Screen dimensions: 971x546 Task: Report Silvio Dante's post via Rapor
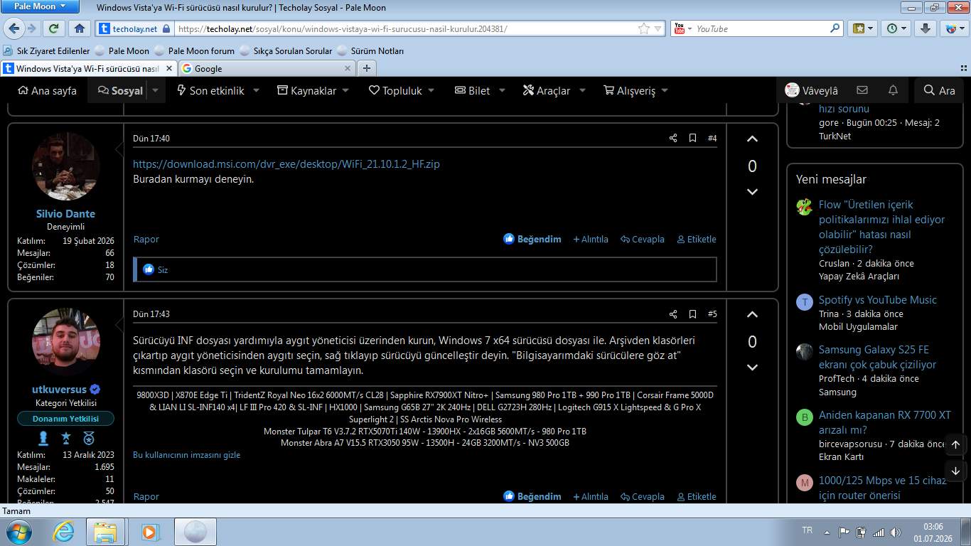pyautogui.click(x=146, y=239)
